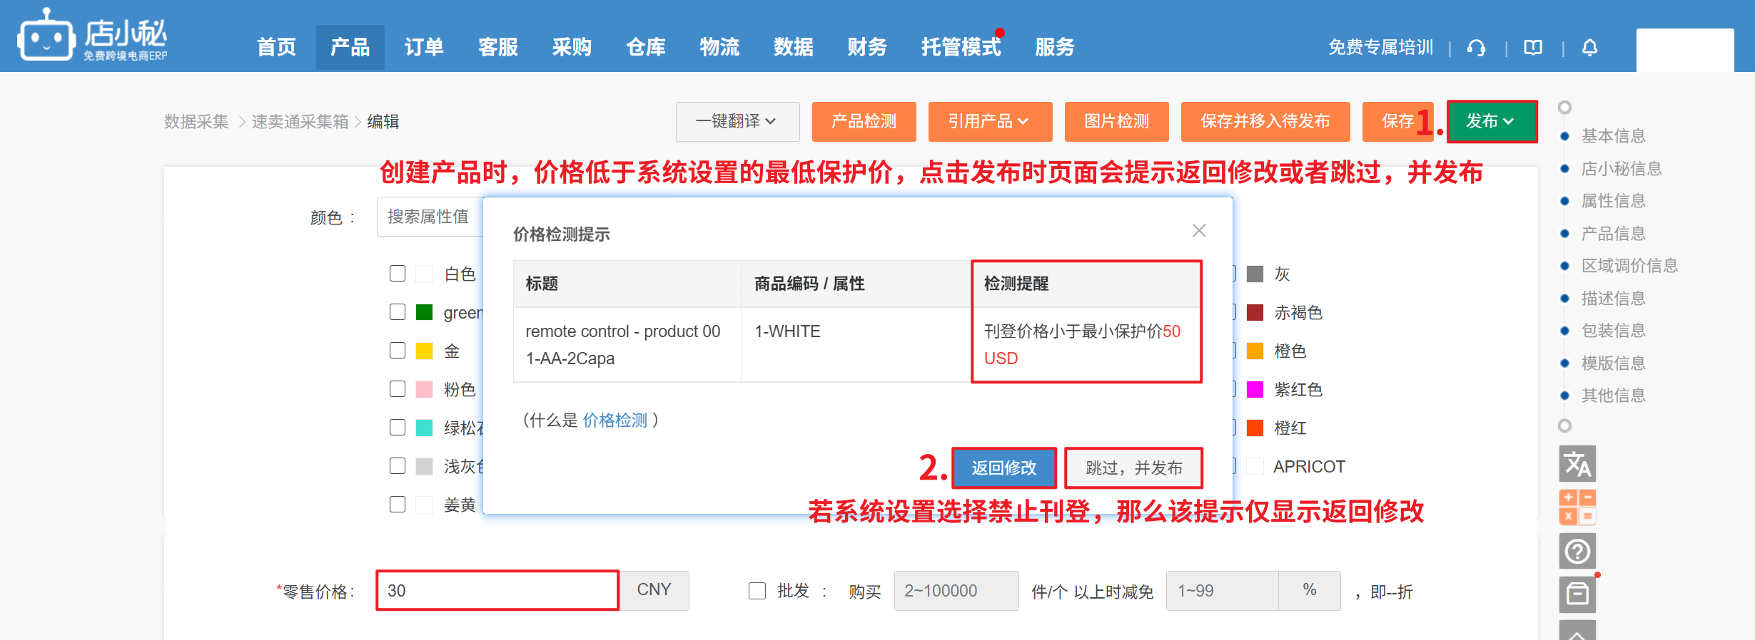Click 跳过，并发布 in the price dialog

coord(1134,468)
